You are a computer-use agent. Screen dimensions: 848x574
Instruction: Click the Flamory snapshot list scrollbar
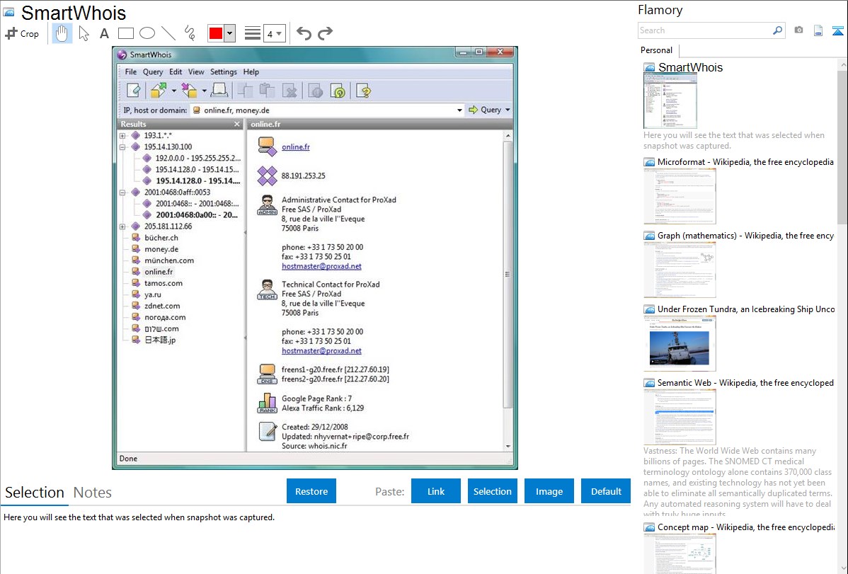click(x=842, y=146)
